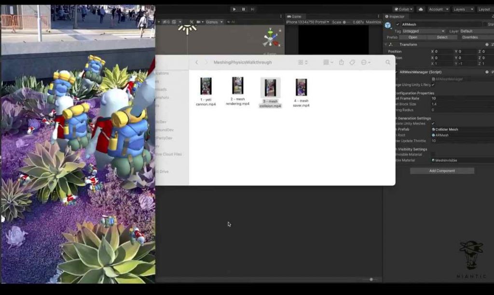Click the Target Block Size field
Screen dimensions: 494x295
[x=462, y=104]
